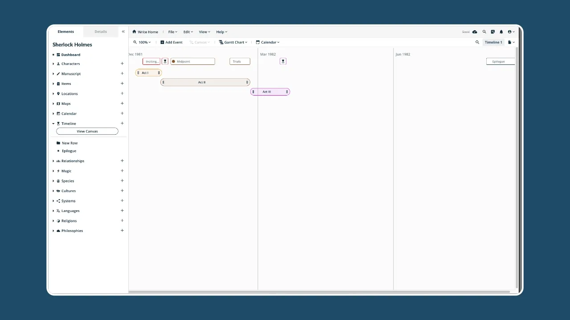Click the document icon next to Timeline 1

tap(510, 42)
